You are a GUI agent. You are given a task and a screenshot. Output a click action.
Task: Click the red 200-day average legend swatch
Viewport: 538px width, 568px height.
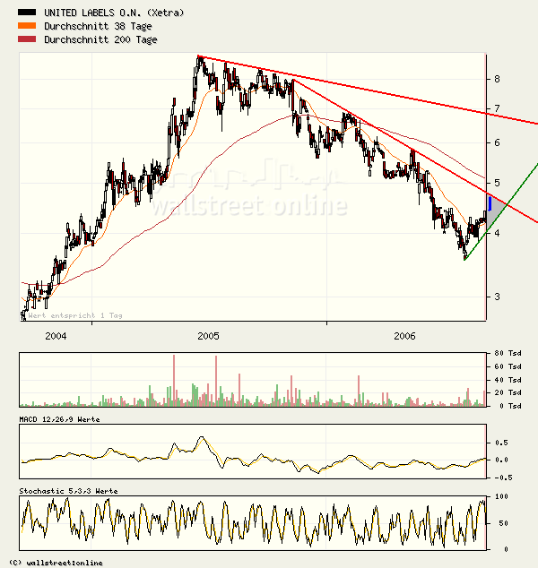pos(27,39)
